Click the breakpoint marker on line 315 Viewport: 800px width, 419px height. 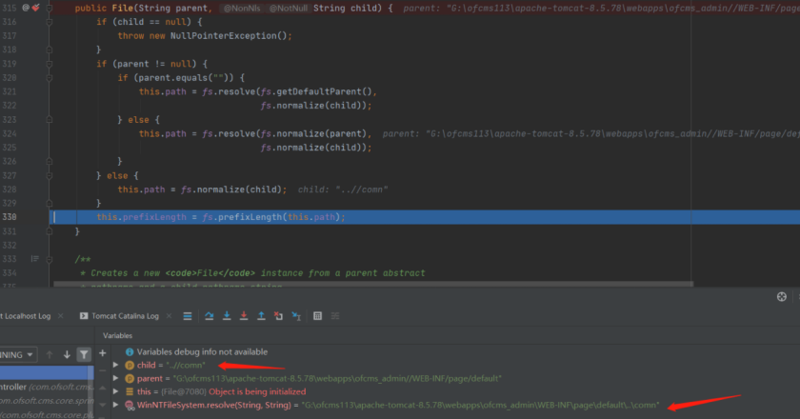click(36, 8)
